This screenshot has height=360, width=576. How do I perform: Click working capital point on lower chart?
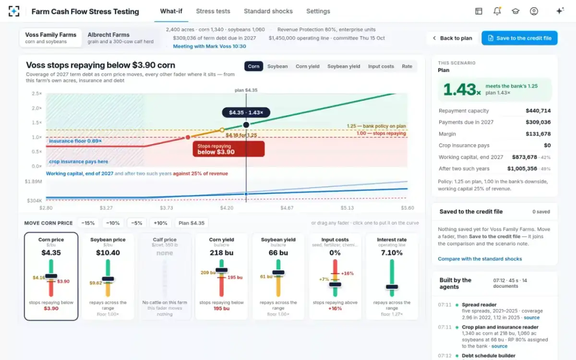[246, 194]
